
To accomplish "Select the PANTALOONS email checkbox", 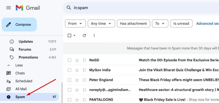I will (x=69, y=100).
